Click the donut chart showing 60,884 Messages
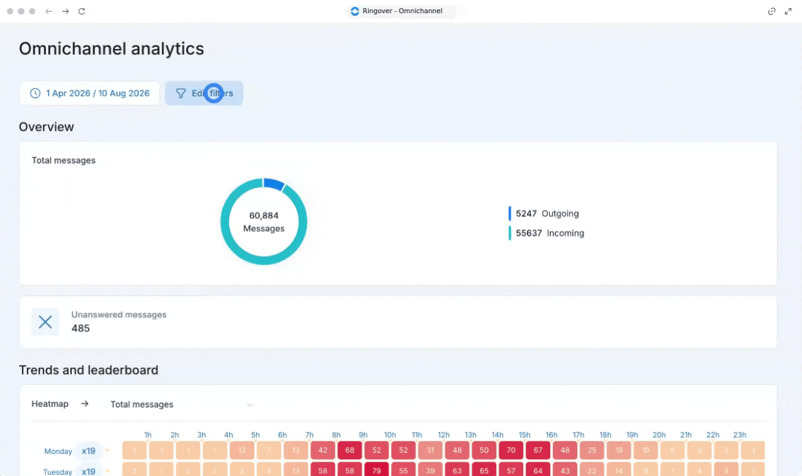The width and height of the screenshot is (802, 476). (264, 222)
